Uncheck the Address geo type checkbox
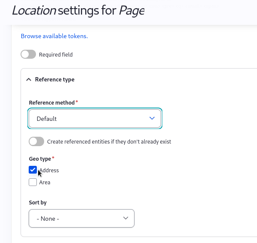The image size is (257, 243). coord(33,170)
